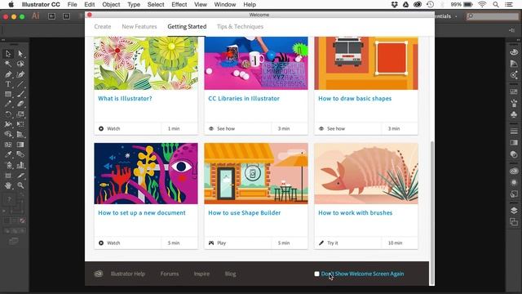Screen dimensions: 522x294
Task: Select the Direct Selection tool
Action: [20, 54]
